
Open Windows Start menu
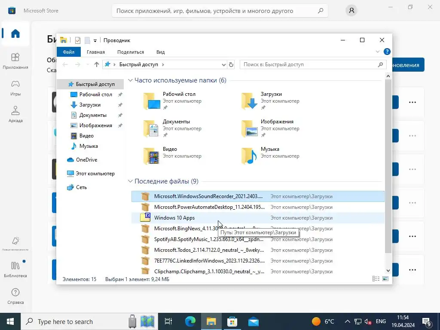tap(10, 321)
